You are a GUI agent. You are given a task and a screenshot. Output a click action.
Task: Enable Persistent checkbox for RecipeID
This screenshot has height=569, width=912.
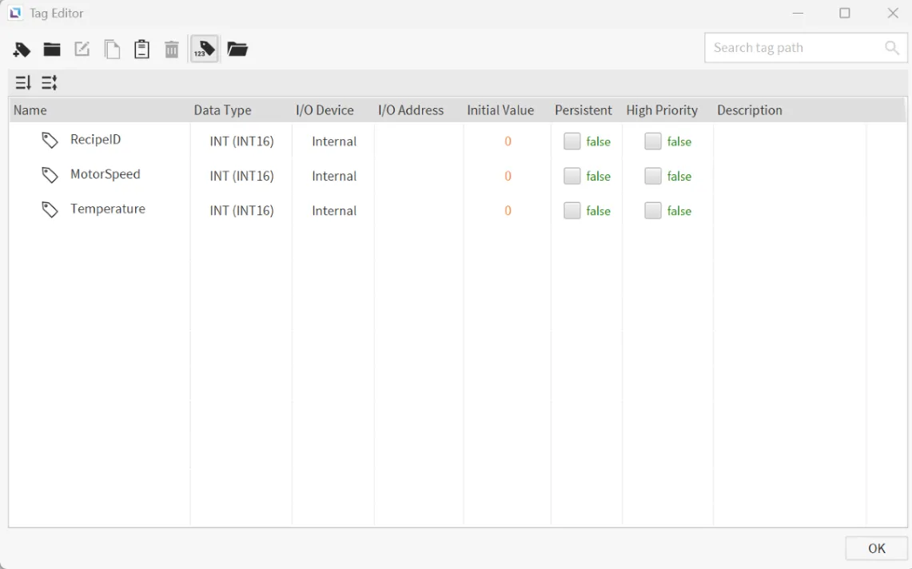572,141
